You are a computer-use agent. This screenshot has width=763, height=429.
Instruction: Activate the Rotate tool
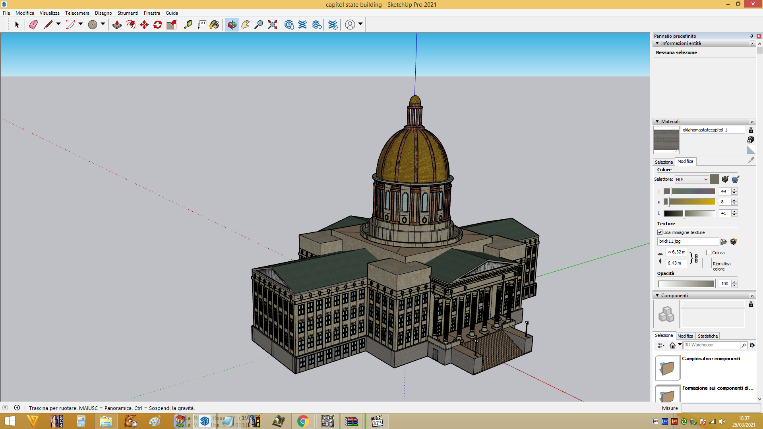pos(158,25)
